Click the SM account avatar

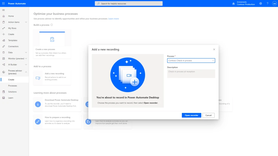point(274,3)
